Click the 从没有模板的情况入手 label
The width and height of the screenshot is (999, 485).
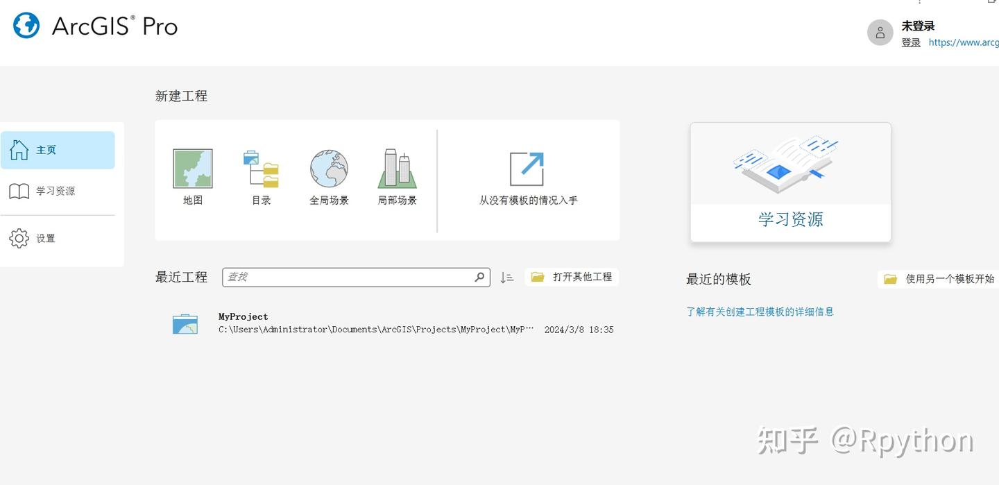(x=529, y=201)
